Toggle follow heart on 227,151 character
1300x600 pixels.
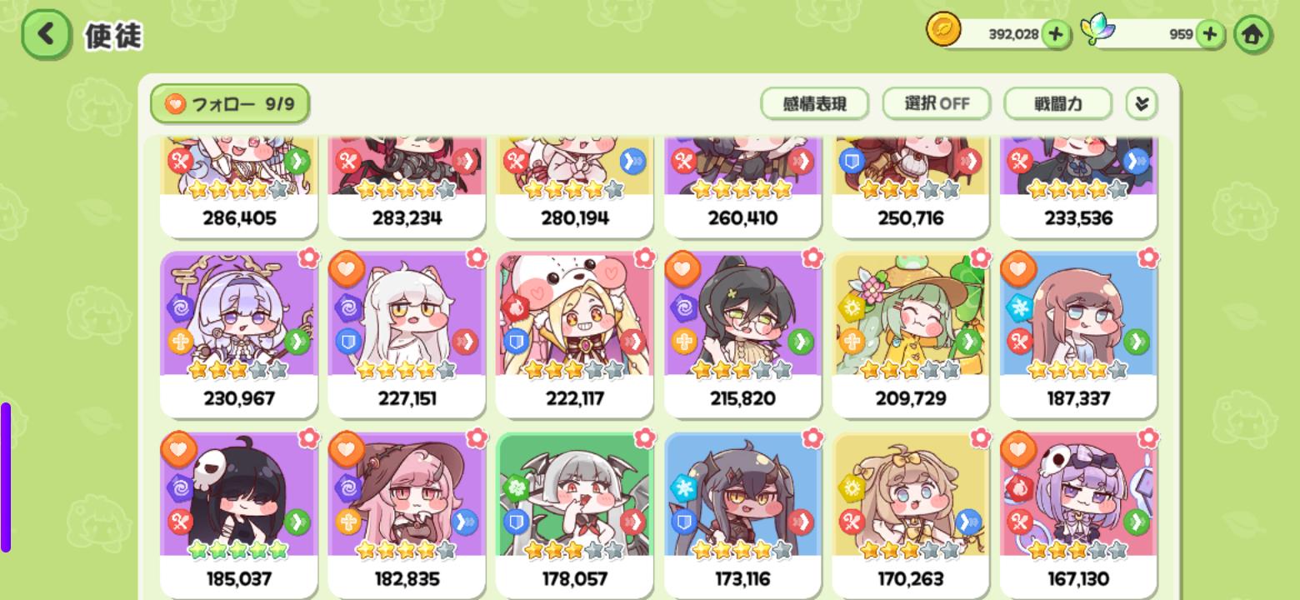point(346,270)
